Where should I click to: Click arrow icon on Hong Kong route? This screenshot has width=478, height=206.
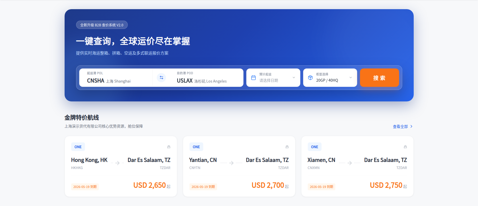tap(117, 163)
